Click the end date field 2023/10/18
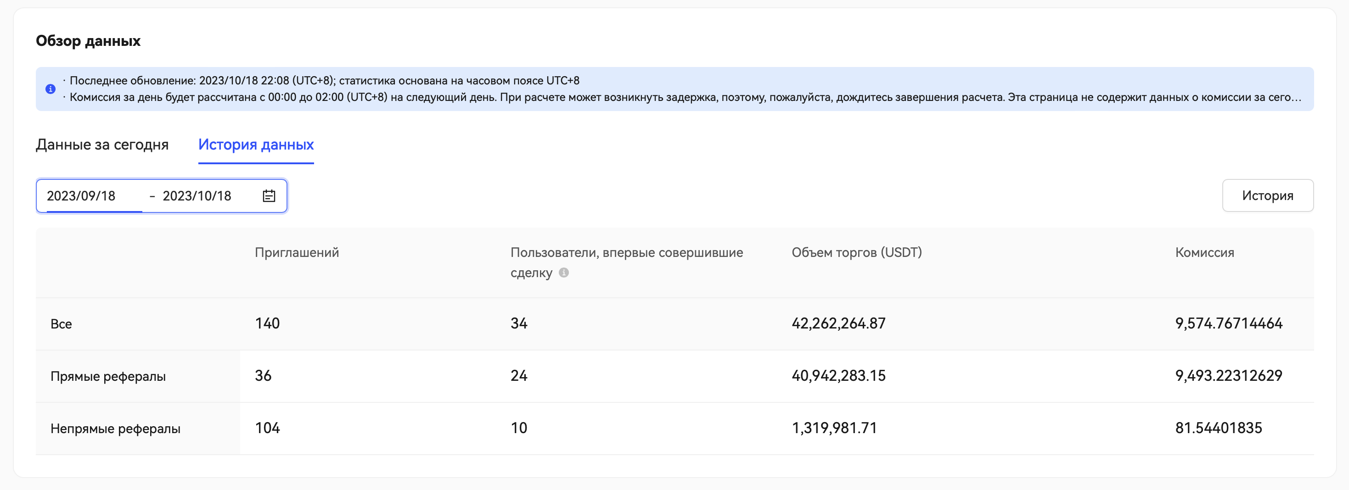The image size is (1349, 490). coord(197,196)
